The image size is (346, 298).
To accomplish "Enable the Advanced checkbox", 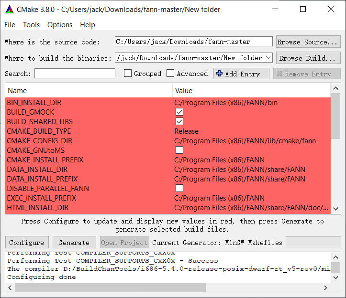I will (x=170, y=74).
